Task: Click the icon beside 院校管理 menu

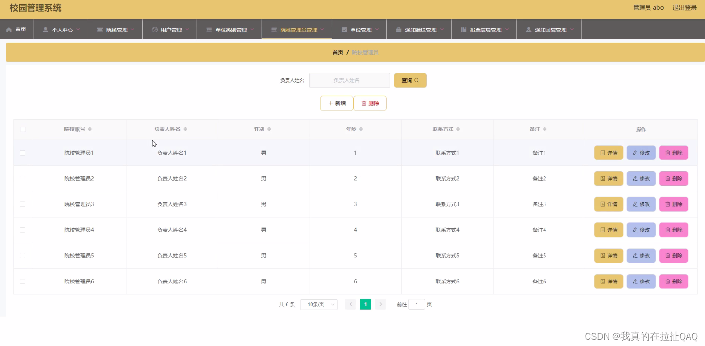Action: (100, 30)
